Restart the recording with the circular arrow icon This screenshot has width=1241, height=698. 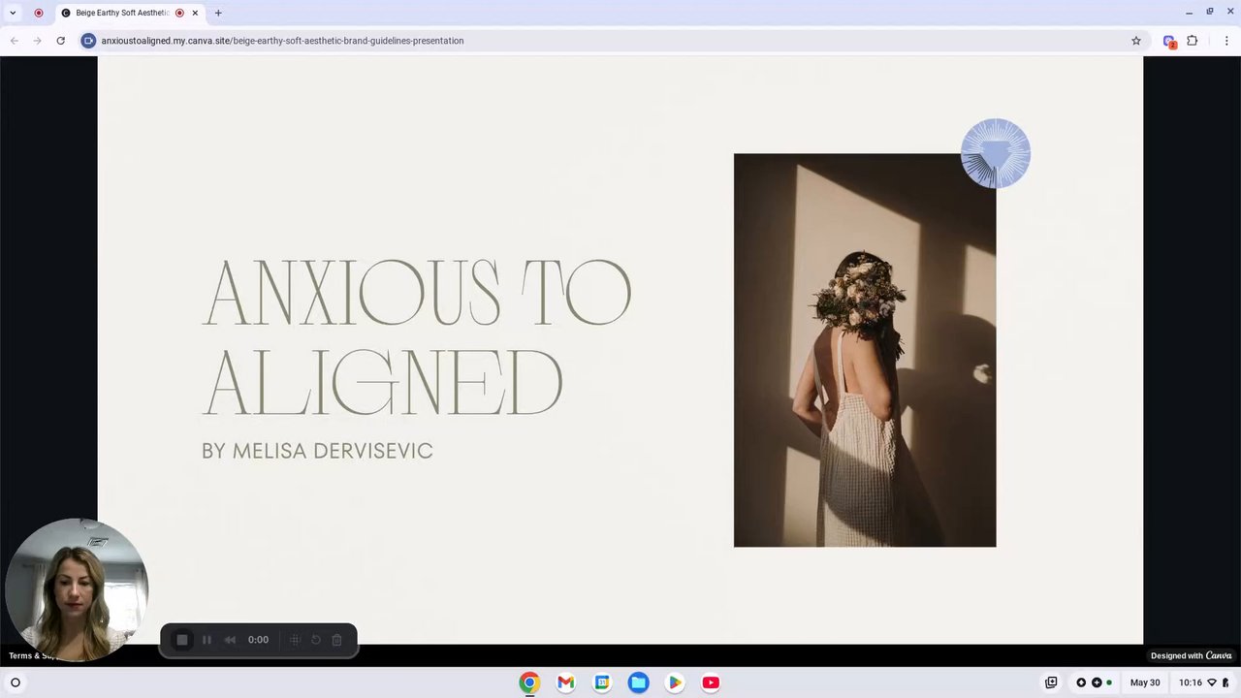tap(315, 640)
